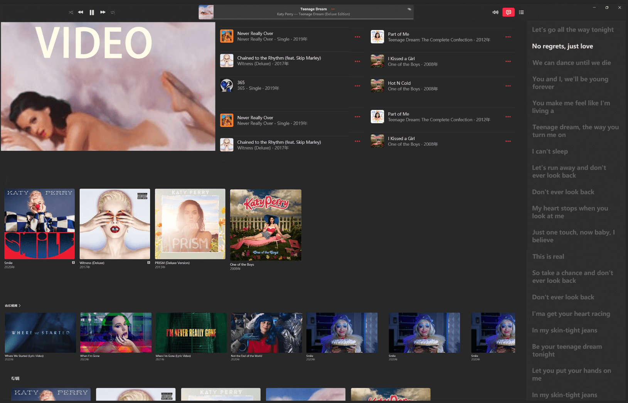The height and width of the screenshot is (403, 628).
Task: Play the Hot N Cold song artwork
Action: 377,86
